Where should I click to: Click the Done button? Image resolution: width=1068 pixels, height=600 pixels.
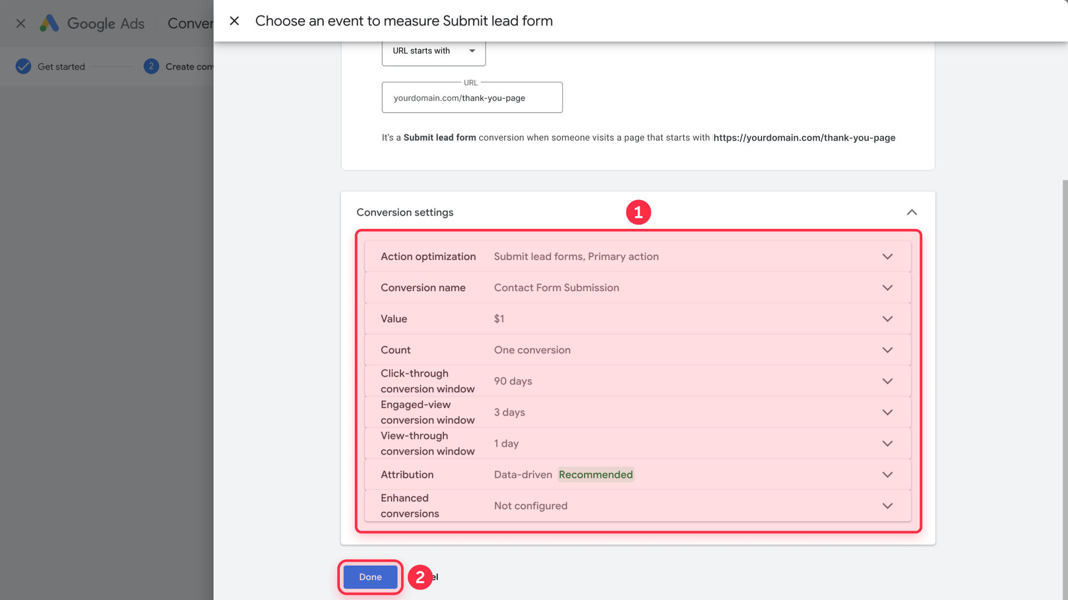(x=369, y=577)
